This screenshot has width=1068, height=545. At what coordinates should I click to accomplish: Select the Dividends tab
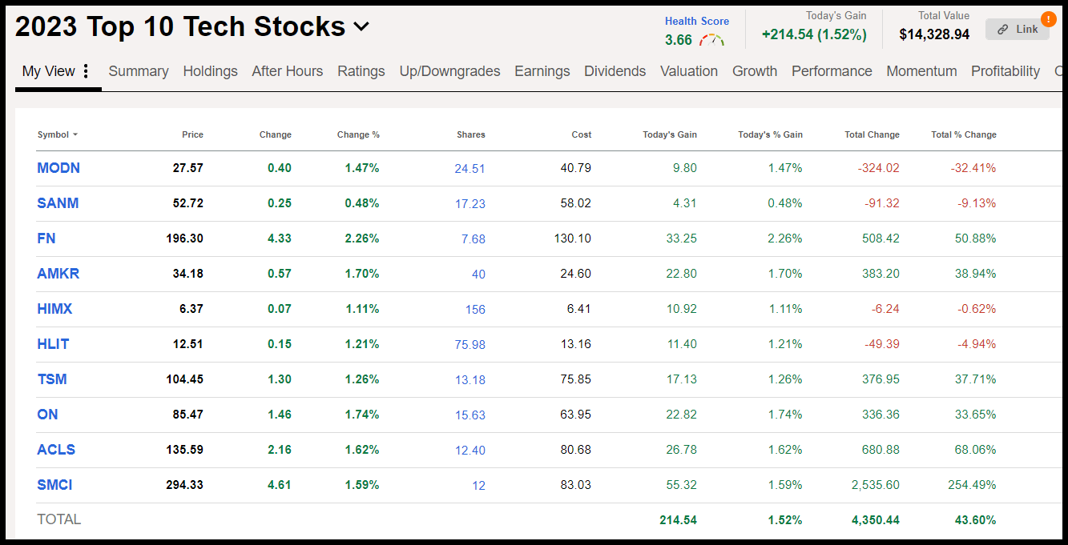(x=615, y=71)
